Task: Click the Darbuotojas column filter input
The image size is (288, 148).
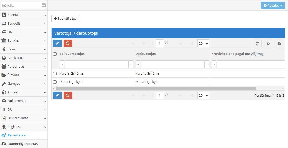Action: coord(172,64)
